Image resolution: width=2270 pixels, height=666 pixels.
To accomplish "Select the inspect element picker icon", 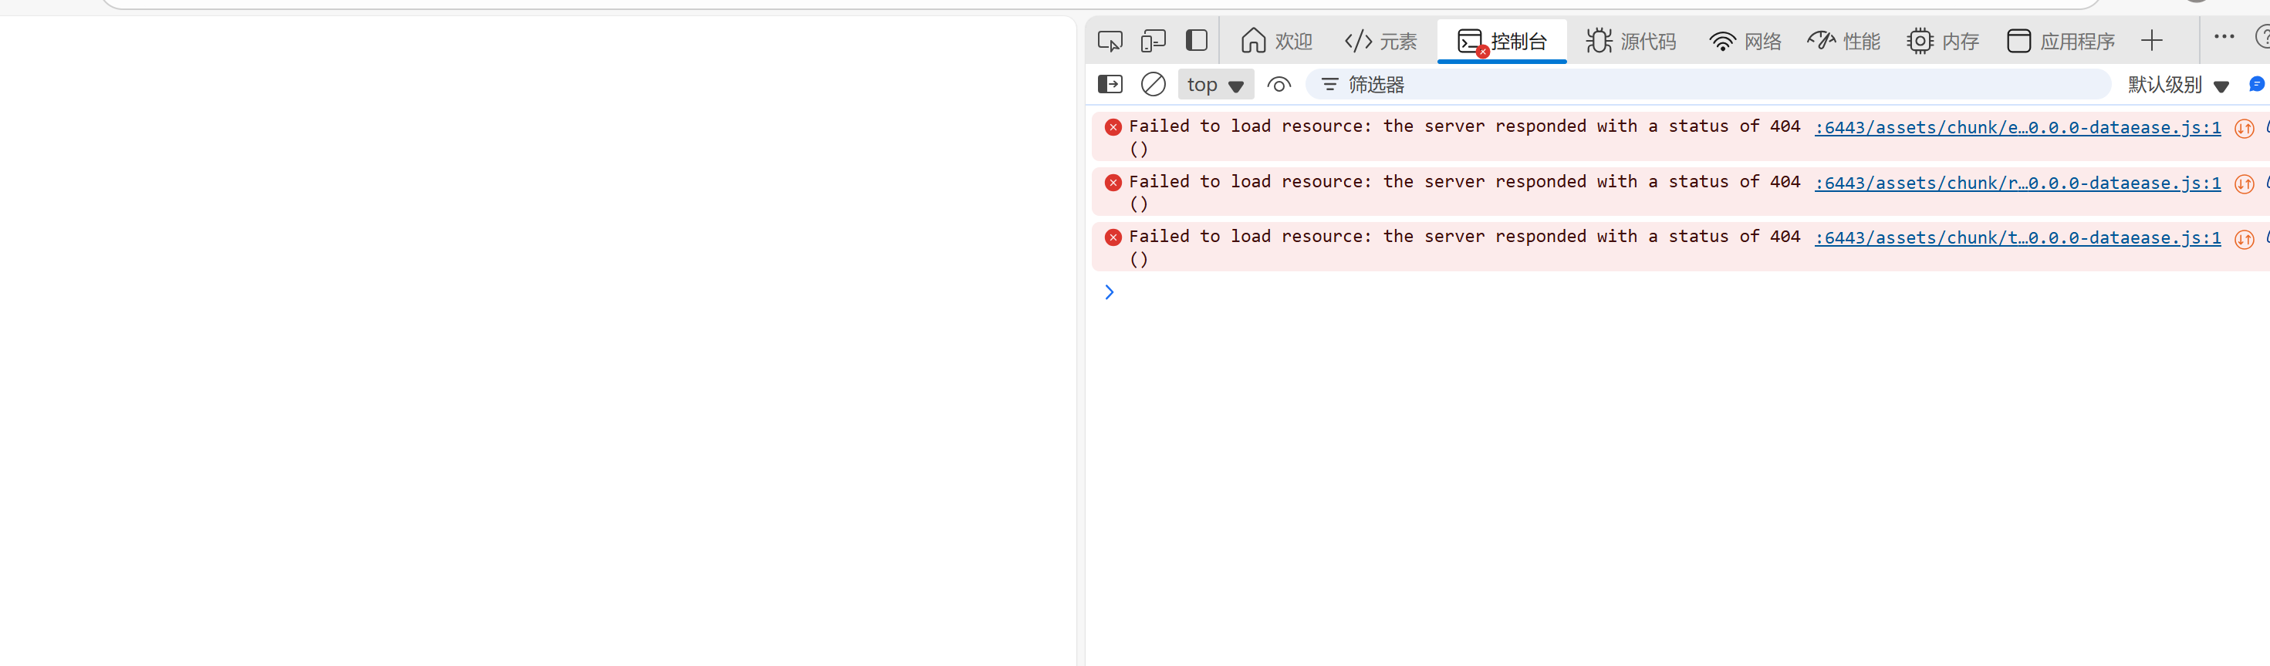I will (1110, 41).
